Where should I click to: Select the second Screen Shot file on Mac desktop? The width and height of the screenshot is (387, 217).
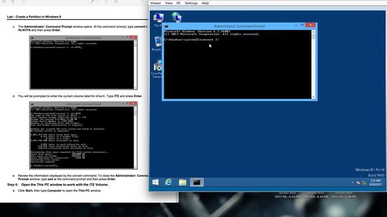click(x=316, y=195)
